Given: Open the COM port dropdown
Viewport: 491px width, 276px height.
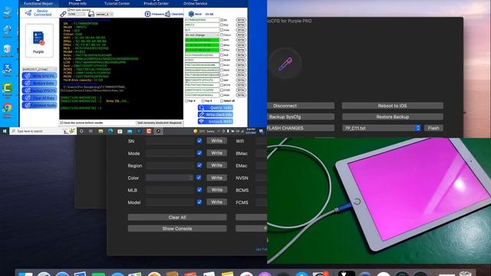Looking at the screenshot, I should coord(77,14).
